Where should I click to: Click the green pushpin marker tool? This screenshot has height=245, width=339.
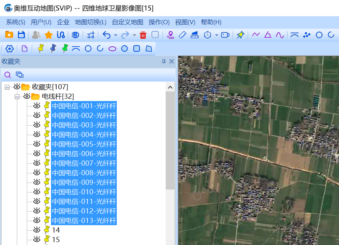click(x=65, y=48)
